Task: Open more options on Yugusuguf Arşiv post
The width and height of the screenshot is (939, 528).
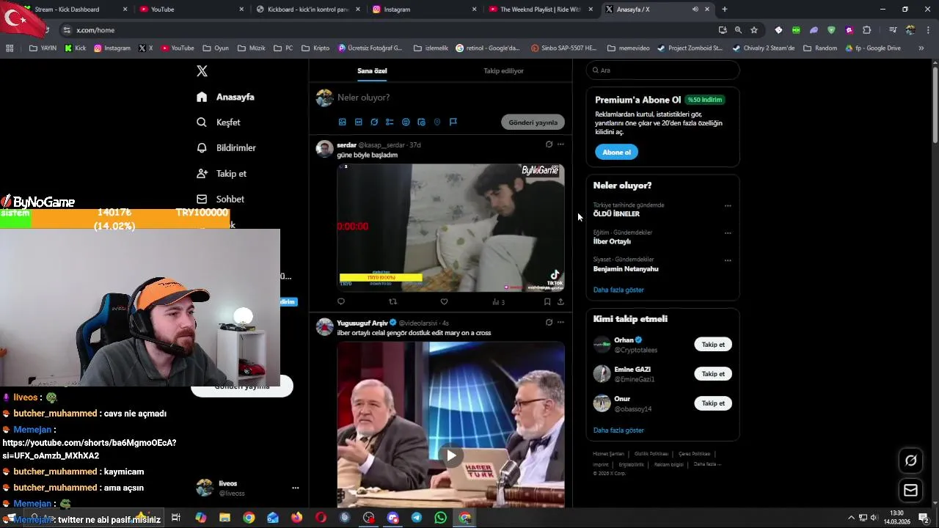Action: pos(560,322)
